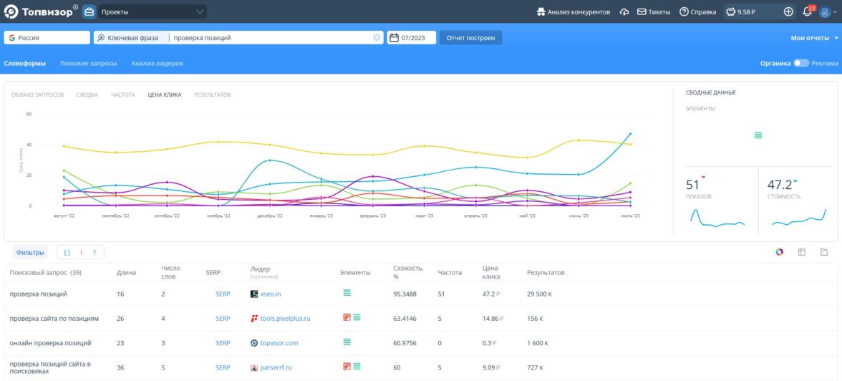Clear the keyword phrase search field

pos(377,38)
